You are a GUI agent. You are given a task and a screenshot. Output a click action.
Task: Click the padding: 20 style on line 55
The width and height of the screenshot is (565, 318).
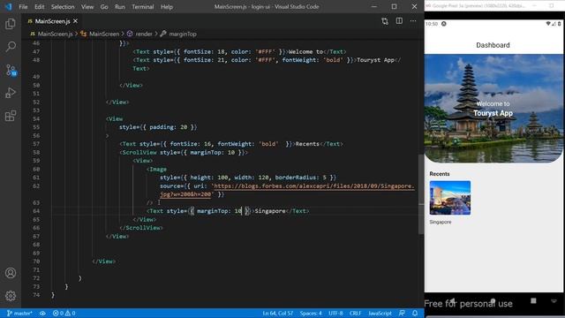pos(169,127)
